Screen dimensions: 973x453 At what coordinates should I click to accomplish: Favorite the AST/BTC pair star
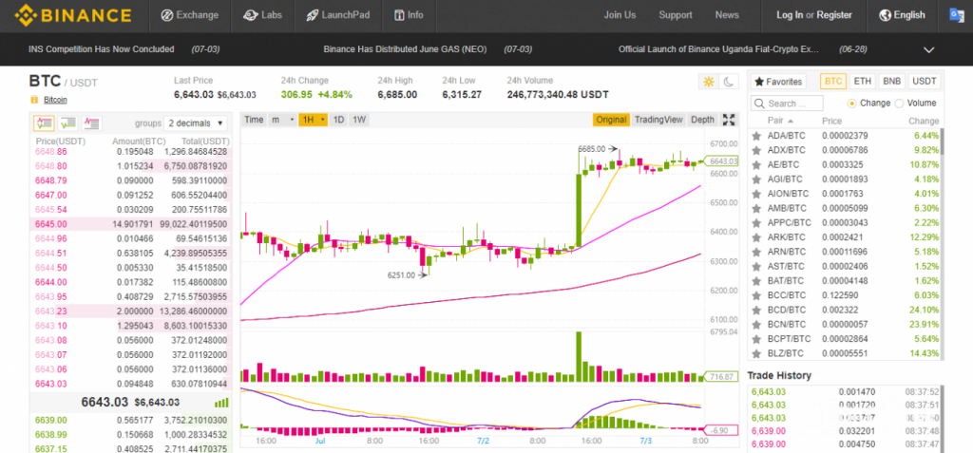(756, 266)
